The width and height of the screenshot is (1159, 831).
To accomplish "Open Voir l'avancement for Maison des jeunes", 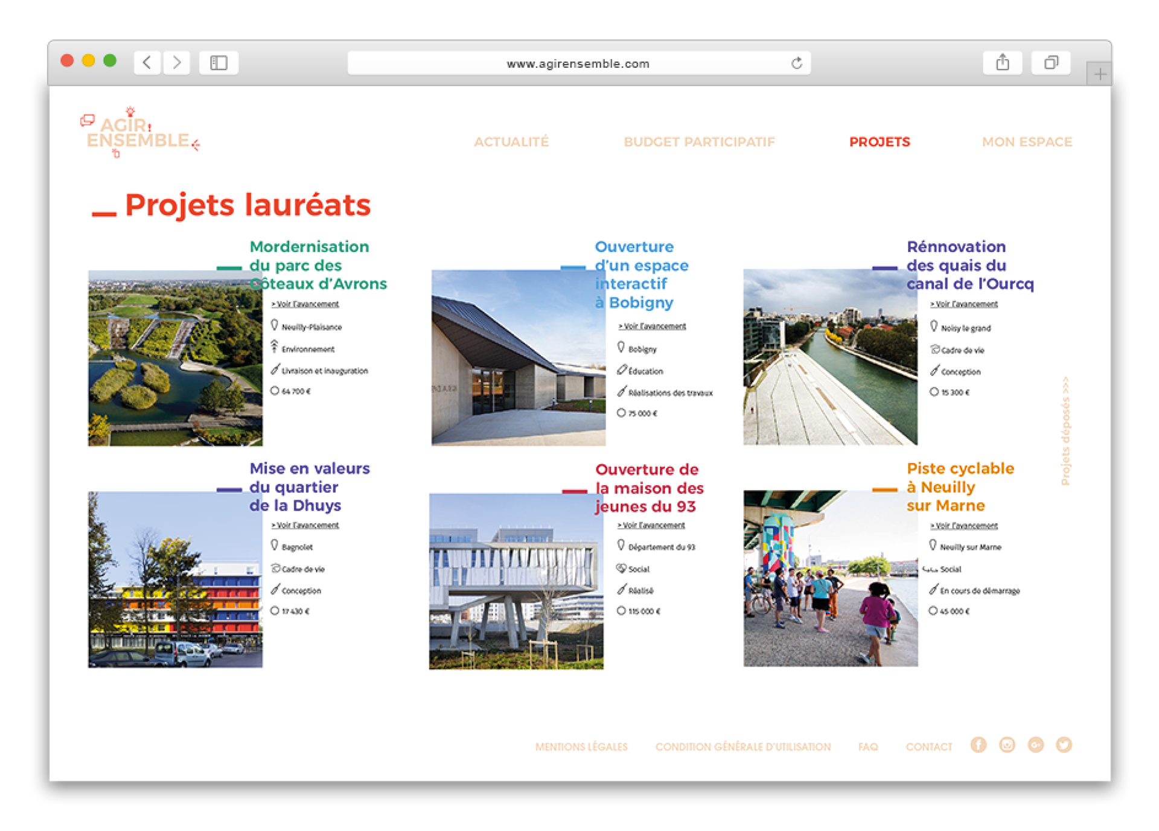I will 651,525.
